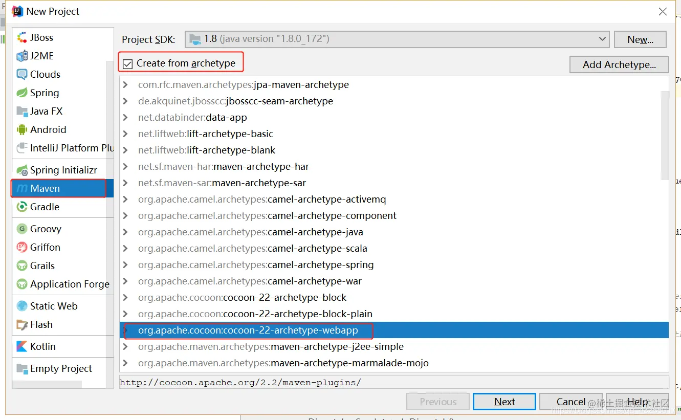The image size is (681, 420).
Task: Click the Spring leaf icon
Action: coord(21,93)
